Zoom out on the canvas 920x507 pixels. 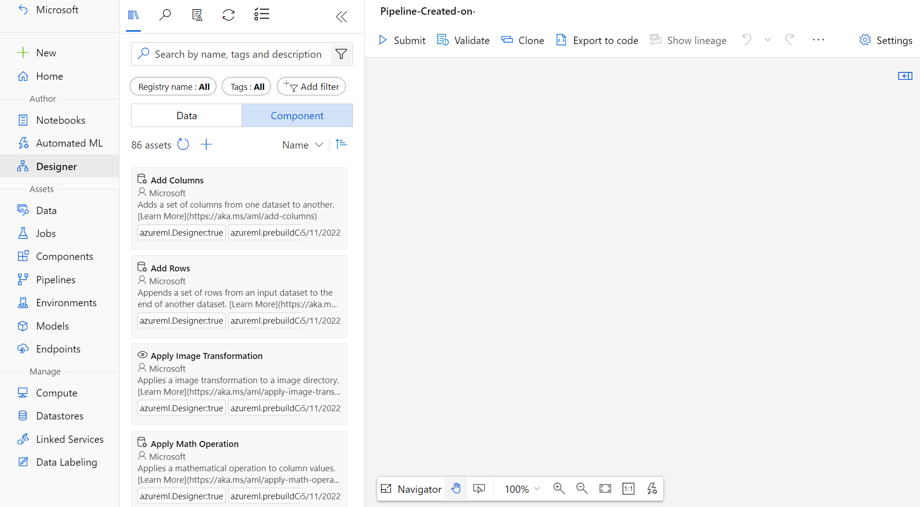pyautogui.click(x=582, y=489)
